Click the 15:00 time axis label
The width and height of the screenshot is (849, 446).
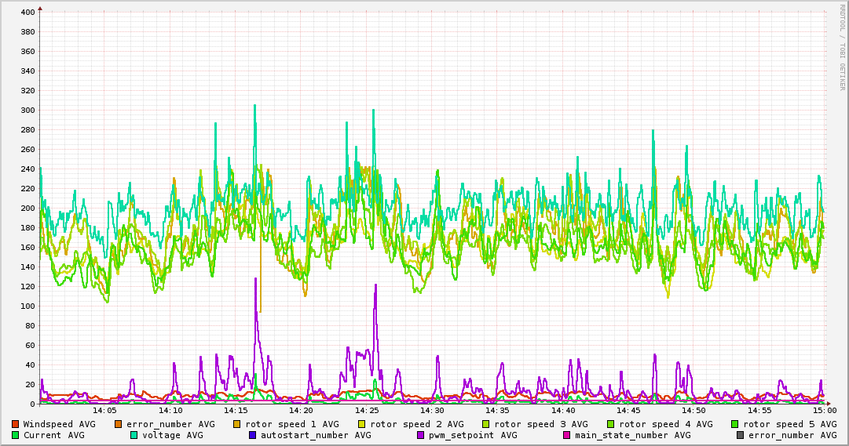point(824,410)
